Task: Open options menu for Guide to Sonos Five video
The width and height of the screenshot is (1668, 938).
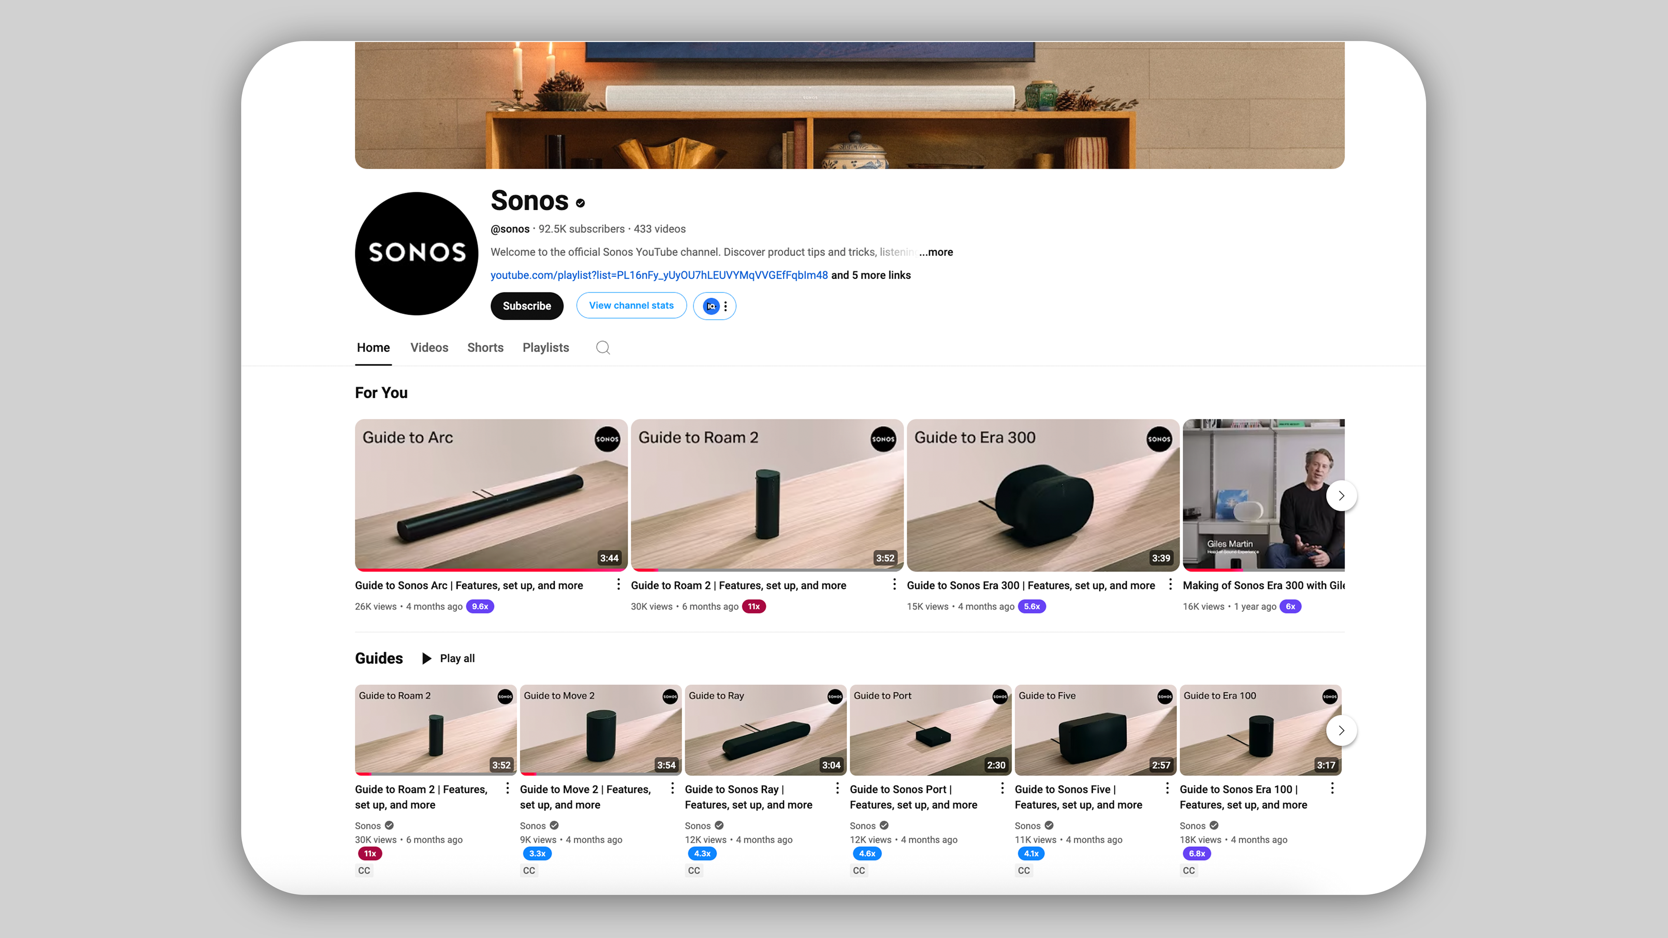Action: 1168,789
